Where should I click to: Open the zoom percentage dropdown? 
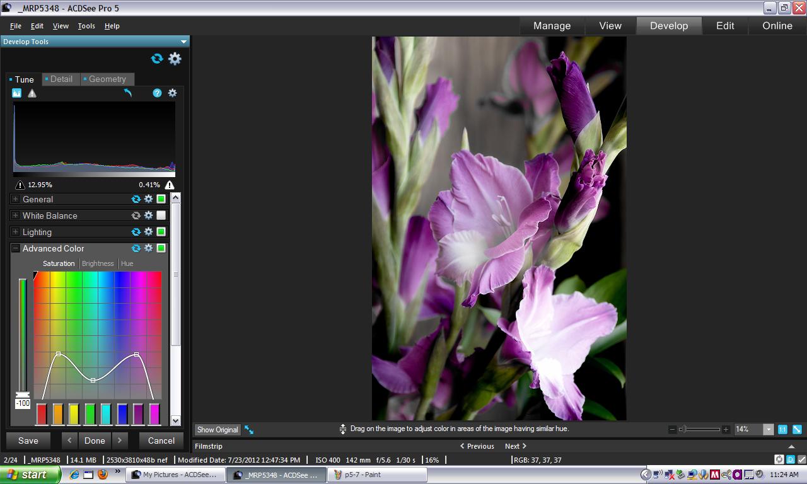coord(768,429)
